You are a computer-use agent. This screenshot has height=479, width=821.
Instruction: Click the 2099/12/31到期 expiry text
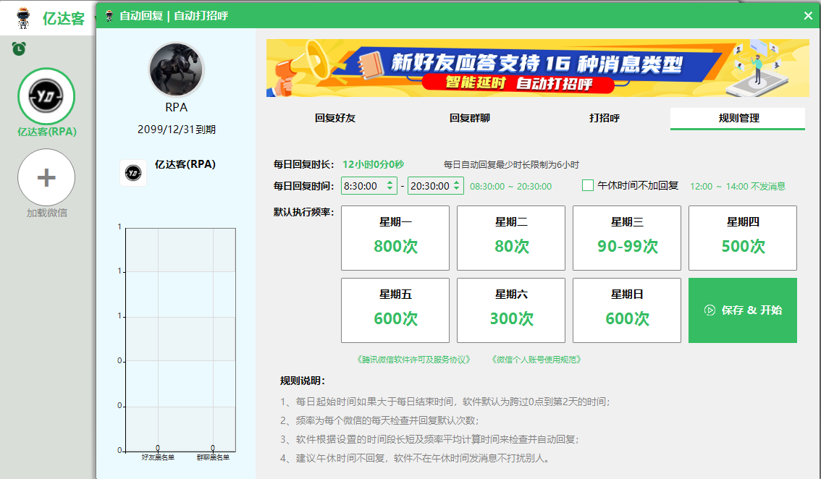[177, 130]
